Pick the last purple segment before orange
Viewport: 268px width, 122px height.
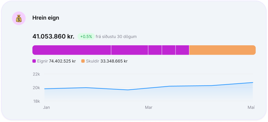coord(182,50)
